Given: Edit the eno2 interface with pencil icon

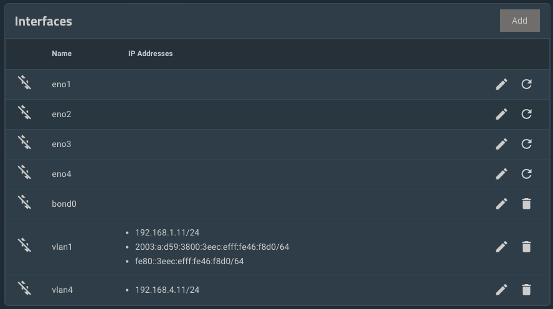Looking at the screenshot, I should coord(501,114).
